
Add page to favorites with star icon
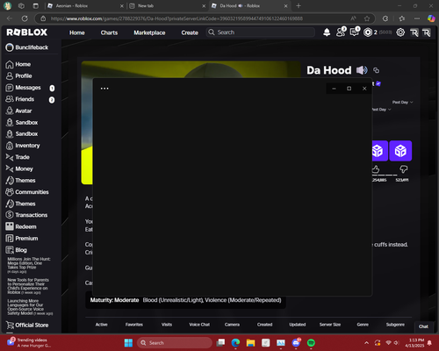pyautogui.click(x=367, y=18)
